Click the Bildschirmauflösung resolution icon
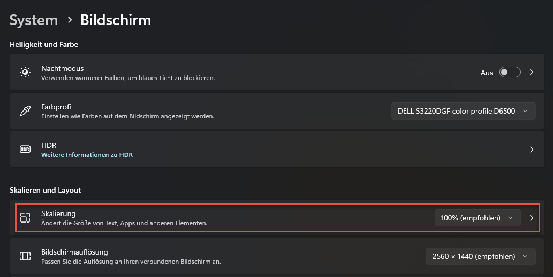Viewport: 553px width, 277px height. [x=25, y=256]
